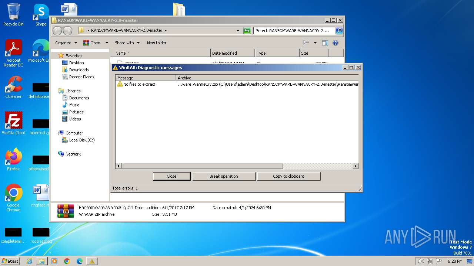Click the Explorer Forward navigation button
The height and width of the screenshot is (266, 474).
click(67, 31)
